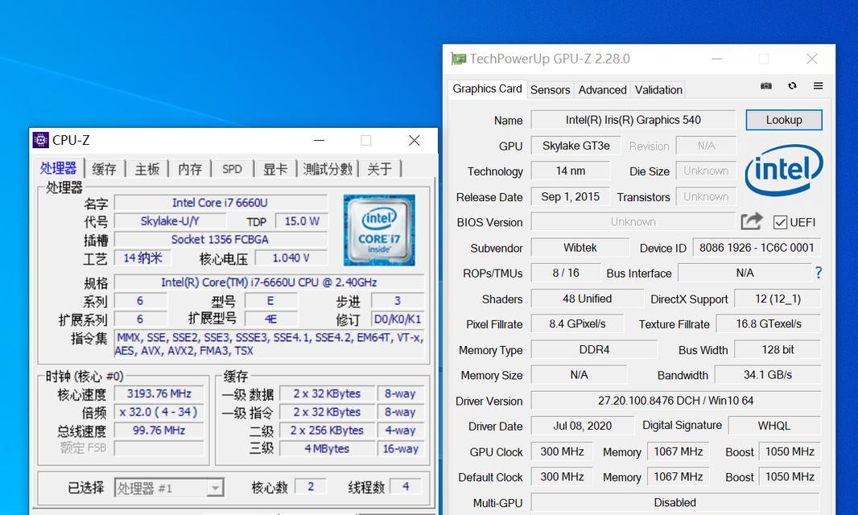Toggle the UEFI checkbox
The image size is (858, 515).
tap(780, 222)
